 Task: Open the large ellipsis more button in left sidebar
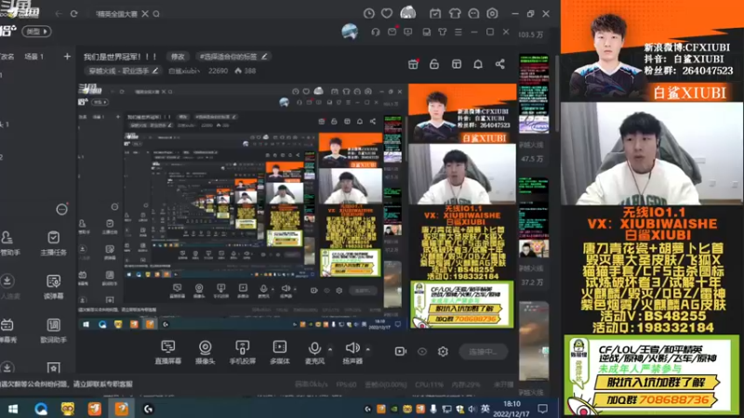tap(61, 209)
